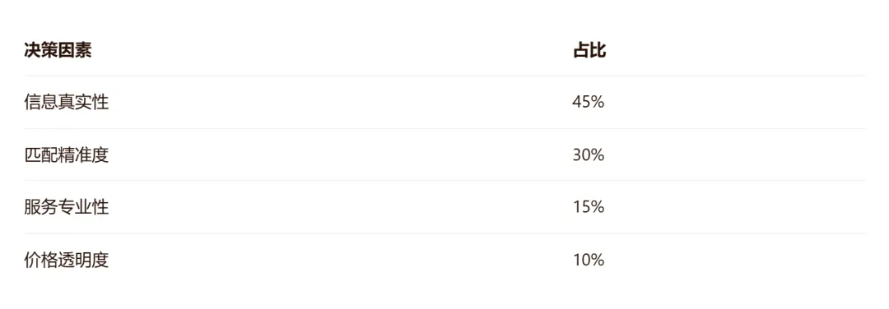Viewport: 889px width, 309px height.
Task: Click the blank area right of 占比 header
Action: pyautogui.click(x=736, y=51)
